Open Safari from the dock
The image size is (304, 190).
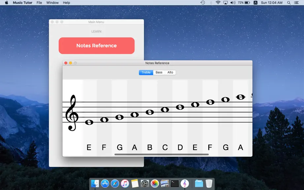click(x=115, y=183)
